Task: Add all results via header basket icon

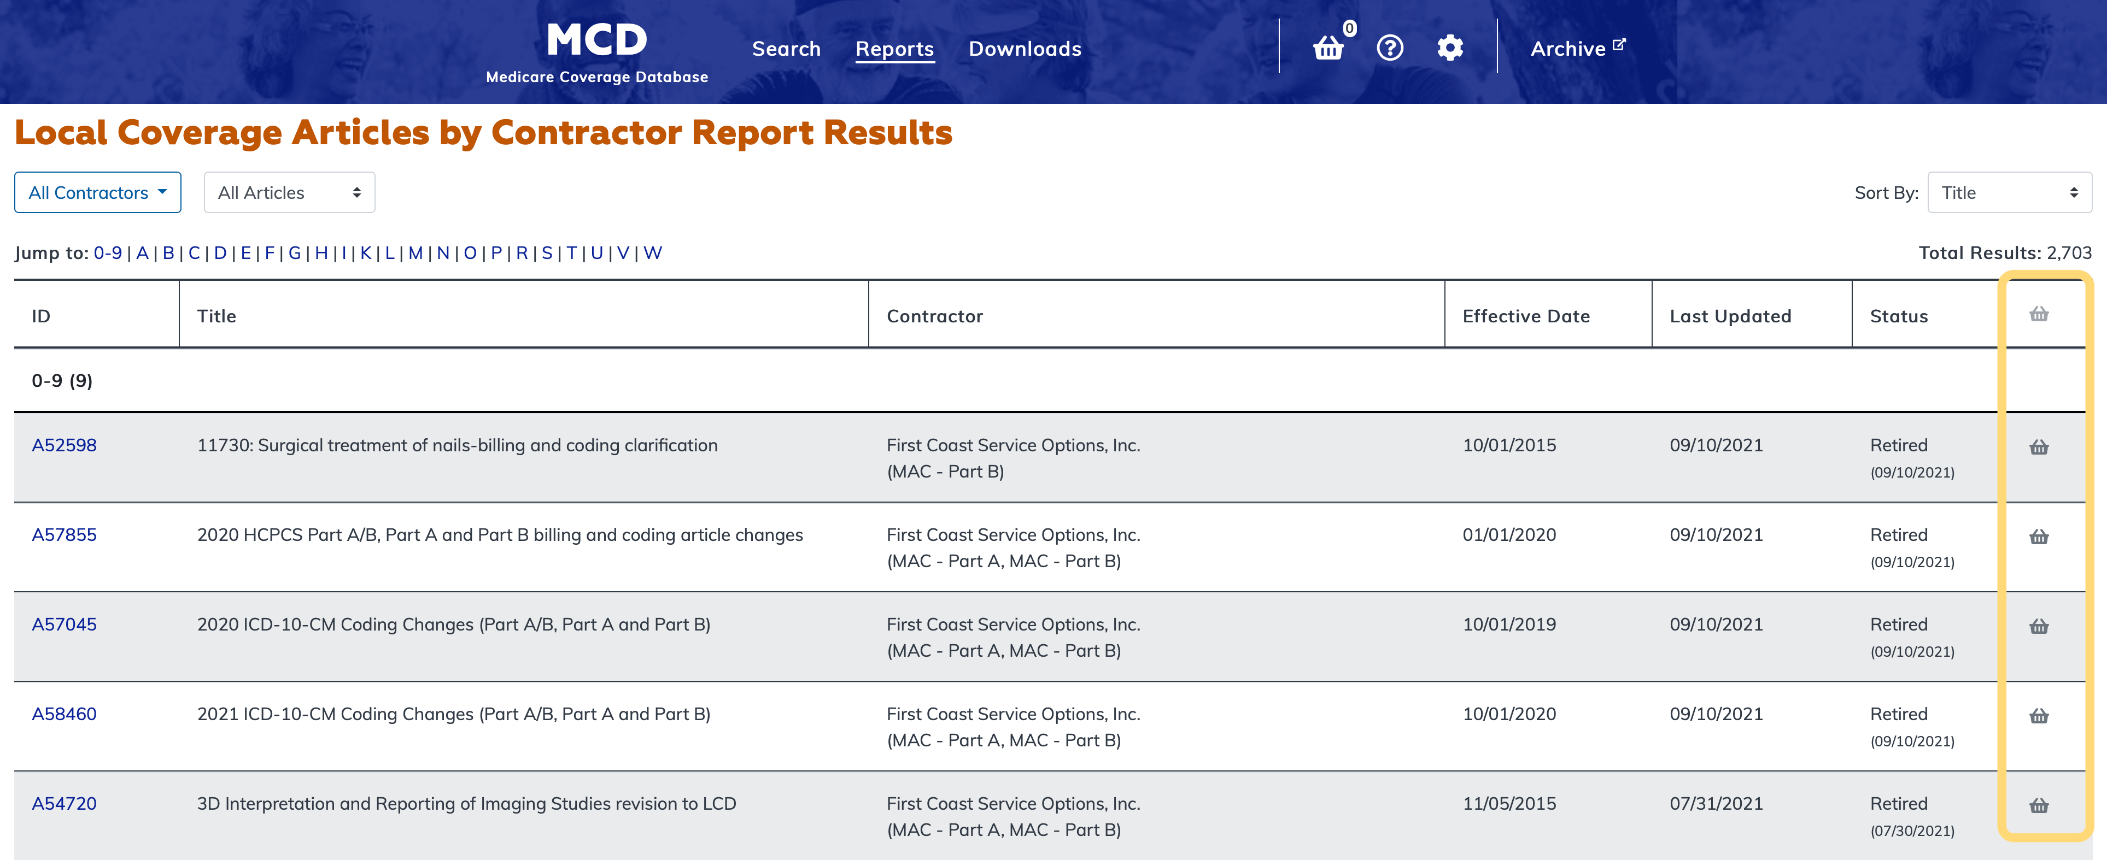Action: click(x=2038, y=315)
